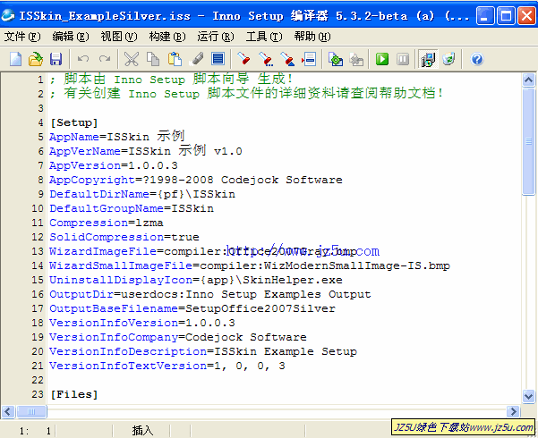Click the horizontal scrollbar left arrow
This screenshot has height=438, width=538.
(x=8, y=411)
